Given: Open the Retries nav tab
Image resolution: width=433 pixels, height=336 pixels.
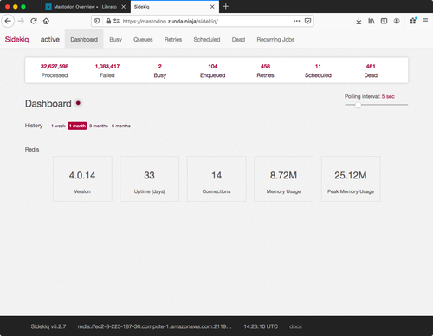Looking at the screenshot, I should [173, 39].
